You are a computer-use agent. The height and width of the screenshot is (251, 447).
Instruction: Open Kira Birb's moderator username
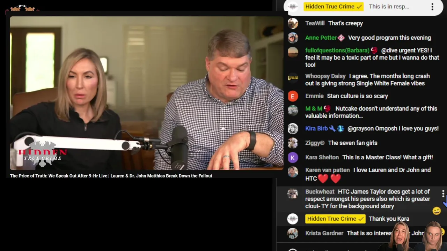[x=316, y=128]
